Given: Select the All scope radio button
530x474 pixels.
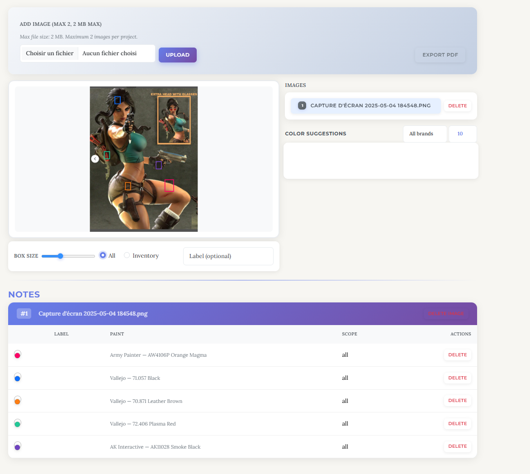Looking at the screenshot, I should click(x=103, y=255).
